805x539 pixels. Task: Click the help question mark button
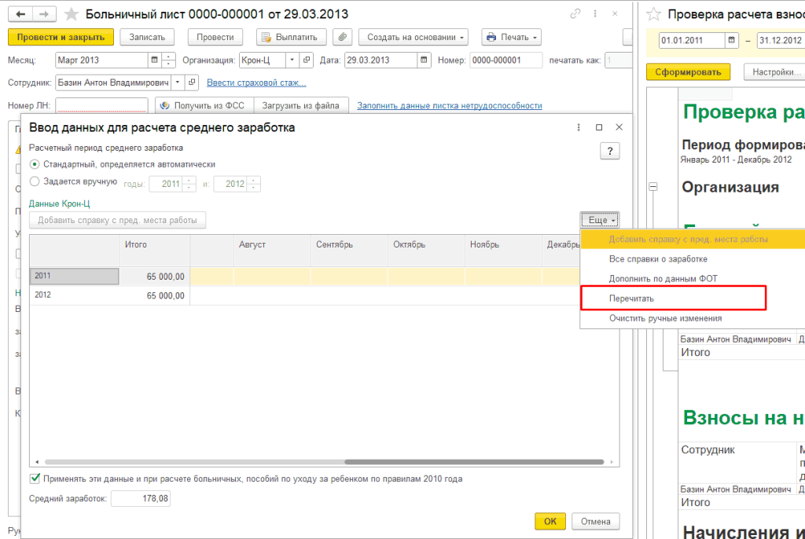point(609,152)
